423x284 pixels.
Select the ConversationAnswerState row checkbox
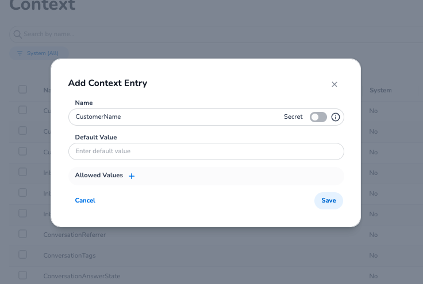pos(22,275)
